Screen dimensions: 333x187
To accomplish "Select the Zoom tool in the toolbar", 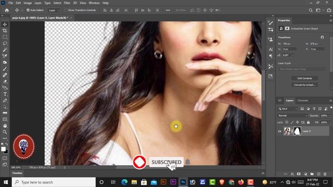I will [5, 132].
